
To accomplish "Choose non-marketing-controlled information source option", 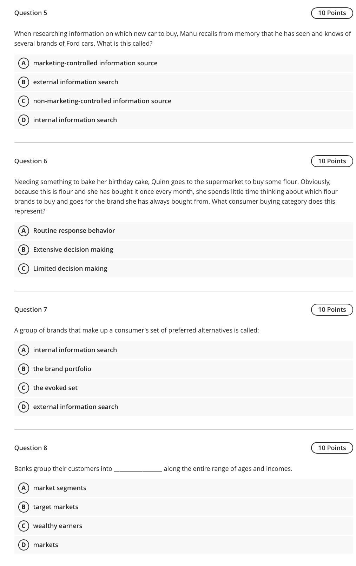I will click(x=102, y=101).
